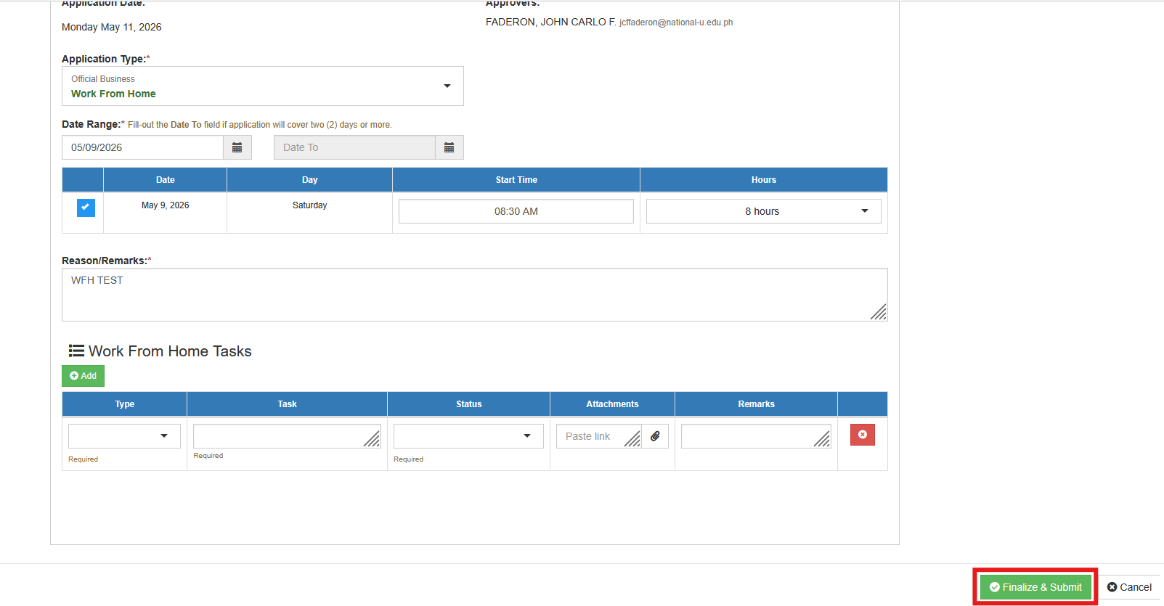Image resolution: width=1164 pixels, height=606 pixels.
Task: Click the FADERON, JOHN CARLO F. approver name
Action: coord(551,22)
